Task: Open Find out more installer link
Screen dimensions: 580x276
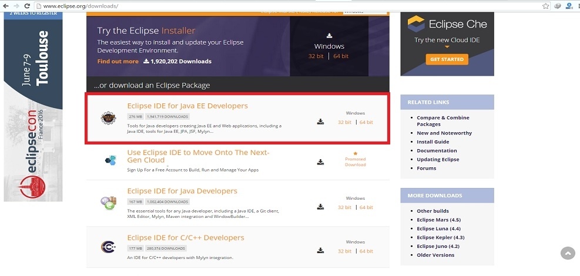Action: click(x=118, y=61)
